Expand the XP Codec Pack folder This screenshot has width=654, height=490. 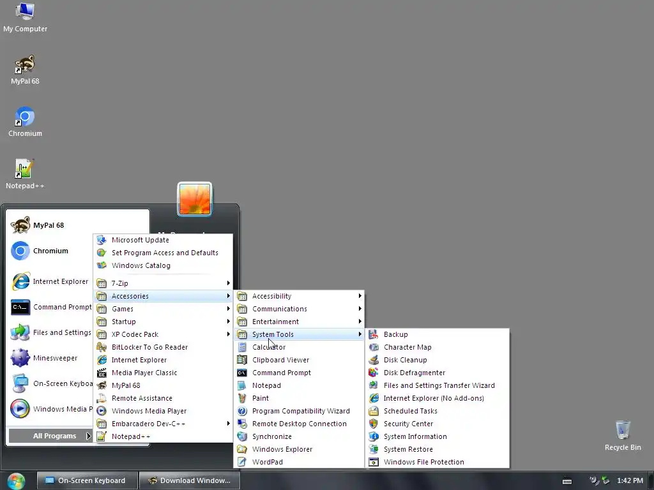(x=163, y=334)
